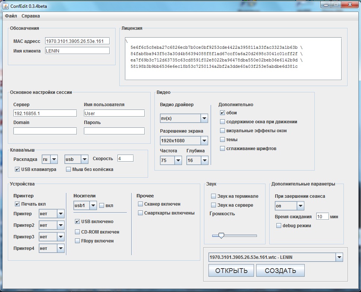This screenshot has height=292, width=361.
Task: Open the Файл menu
Action: (11, 16)
